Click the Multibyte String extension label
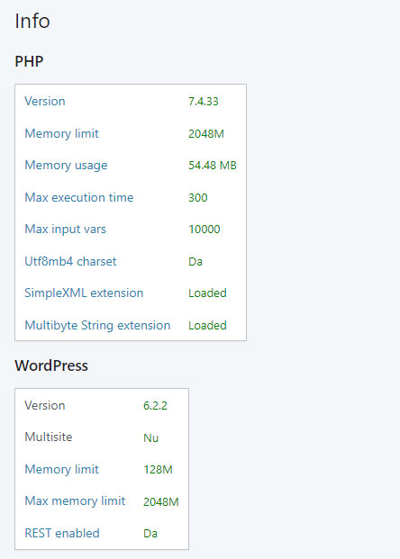This screenshot has height=559, width=400. [x=97, y=326]
